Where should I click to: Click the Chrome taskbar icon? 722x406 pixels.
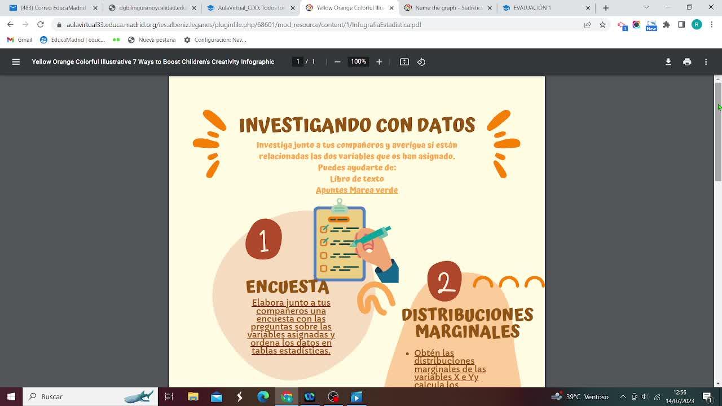click(x=287, y=396)
